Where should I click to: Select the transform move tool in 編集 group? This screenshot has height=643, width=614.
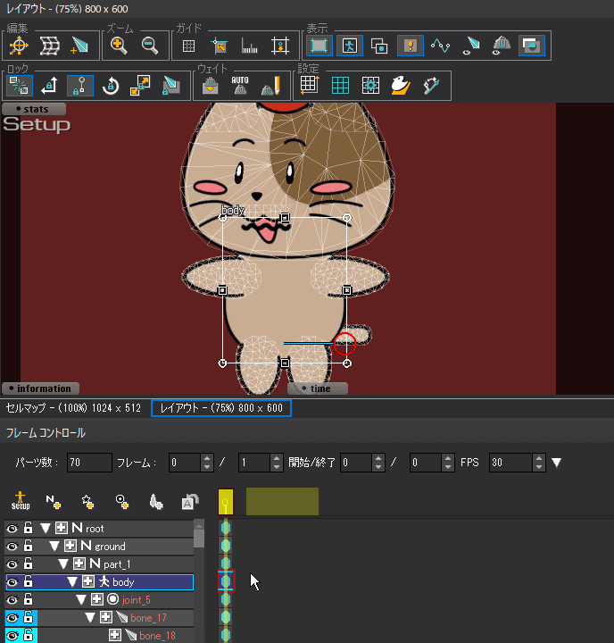click(19, 46)
